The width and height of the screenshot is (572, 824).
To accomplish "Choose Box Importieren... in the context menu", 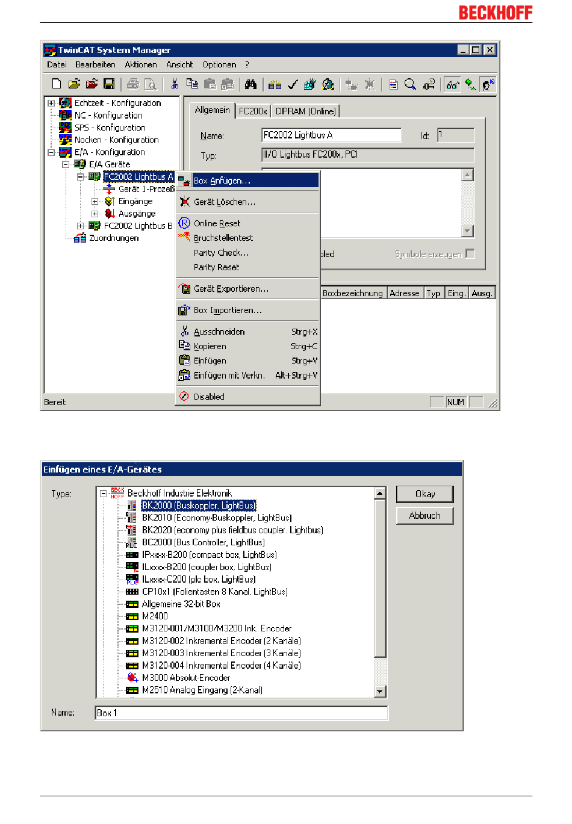I will pyautogui.click(x=247, y=311).
